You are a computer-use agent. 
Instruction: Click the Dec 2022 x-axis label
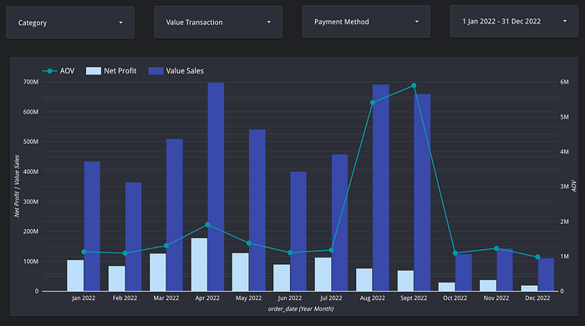537,298
